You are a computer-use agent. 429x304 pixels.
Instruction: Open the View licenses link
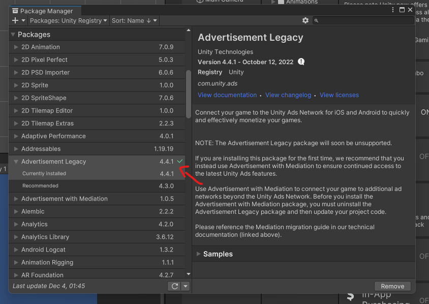[339, 95]
